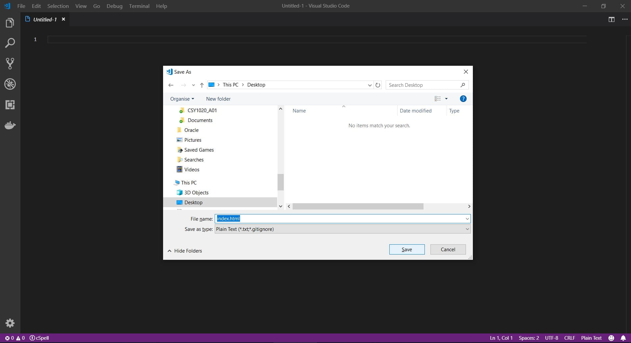Click the cSpell status bar item
This screenshot has width=631, height=343.
tap(39, 338)
